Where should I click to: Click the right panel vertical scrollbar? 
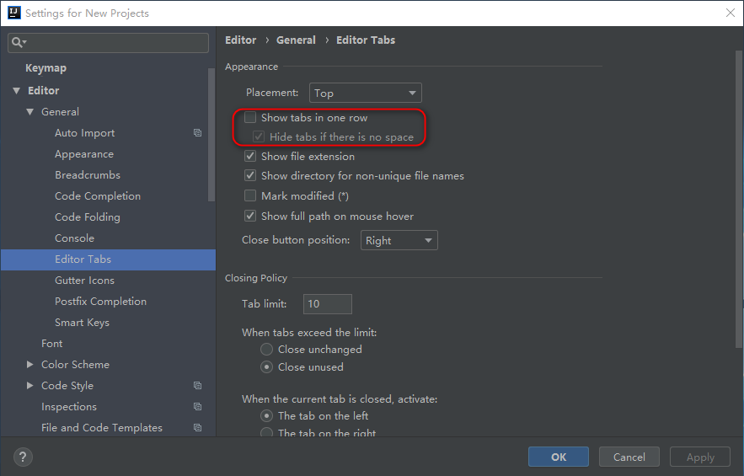tap(739, 200)
